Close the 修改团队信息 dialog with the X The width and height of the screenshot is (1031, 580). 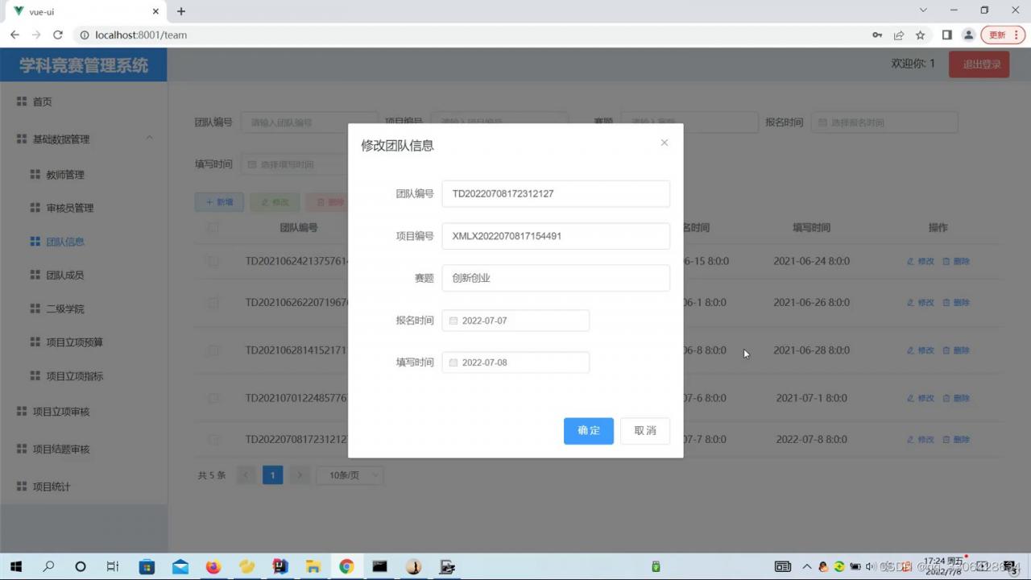pos(665,143)
